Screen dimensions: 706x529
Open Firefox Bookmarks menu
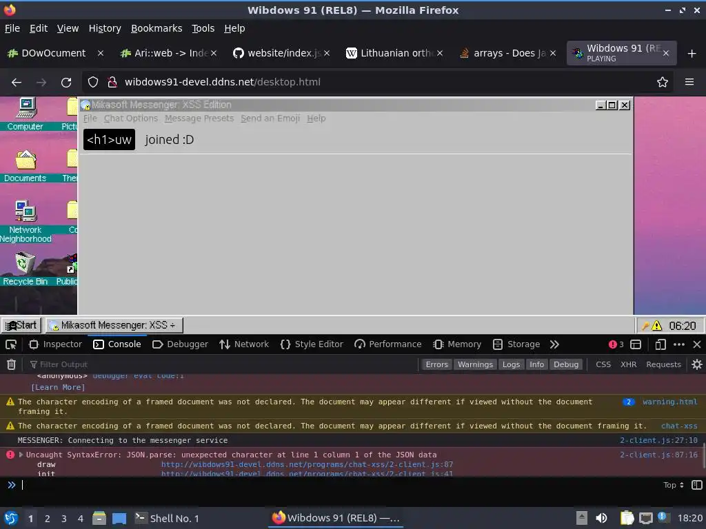(x=157, y=28)
